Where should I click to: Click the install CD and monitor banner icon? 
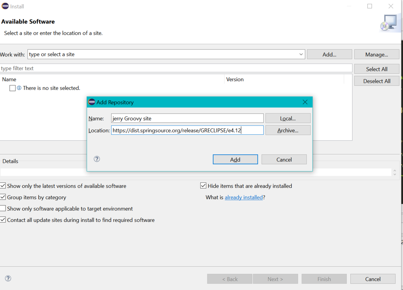pos(389,23)
